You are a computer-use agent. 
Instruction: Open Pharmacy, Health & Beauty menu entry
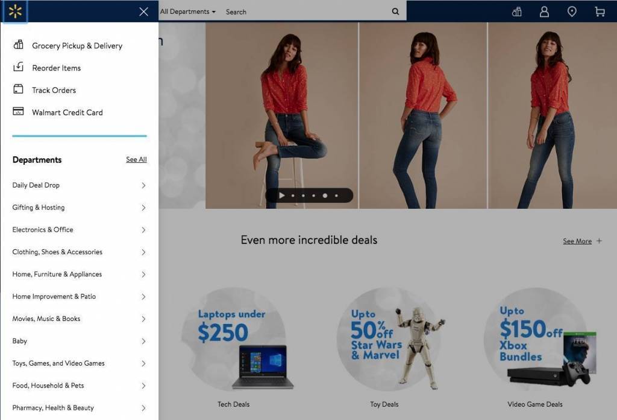click(x=52, y=407)
